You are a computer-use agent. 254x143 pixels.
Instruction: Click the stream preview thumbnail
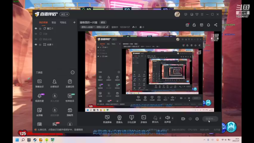click(x=150, y=71)
